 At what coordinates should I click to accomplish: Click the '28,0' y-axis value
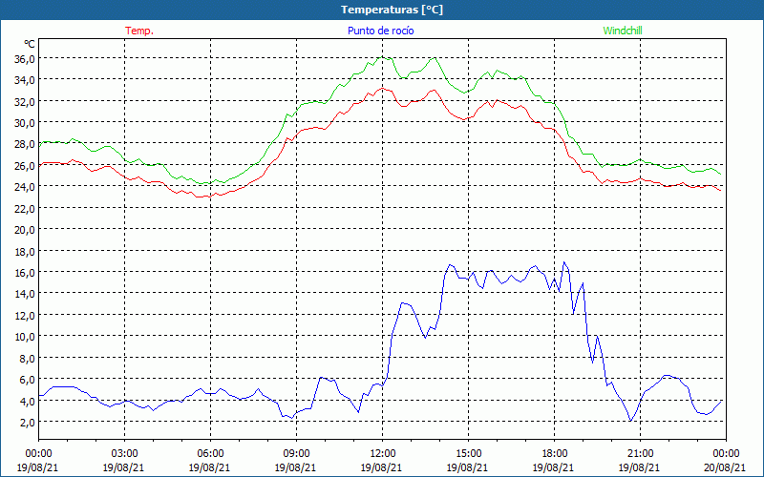[x=25, y=145]
